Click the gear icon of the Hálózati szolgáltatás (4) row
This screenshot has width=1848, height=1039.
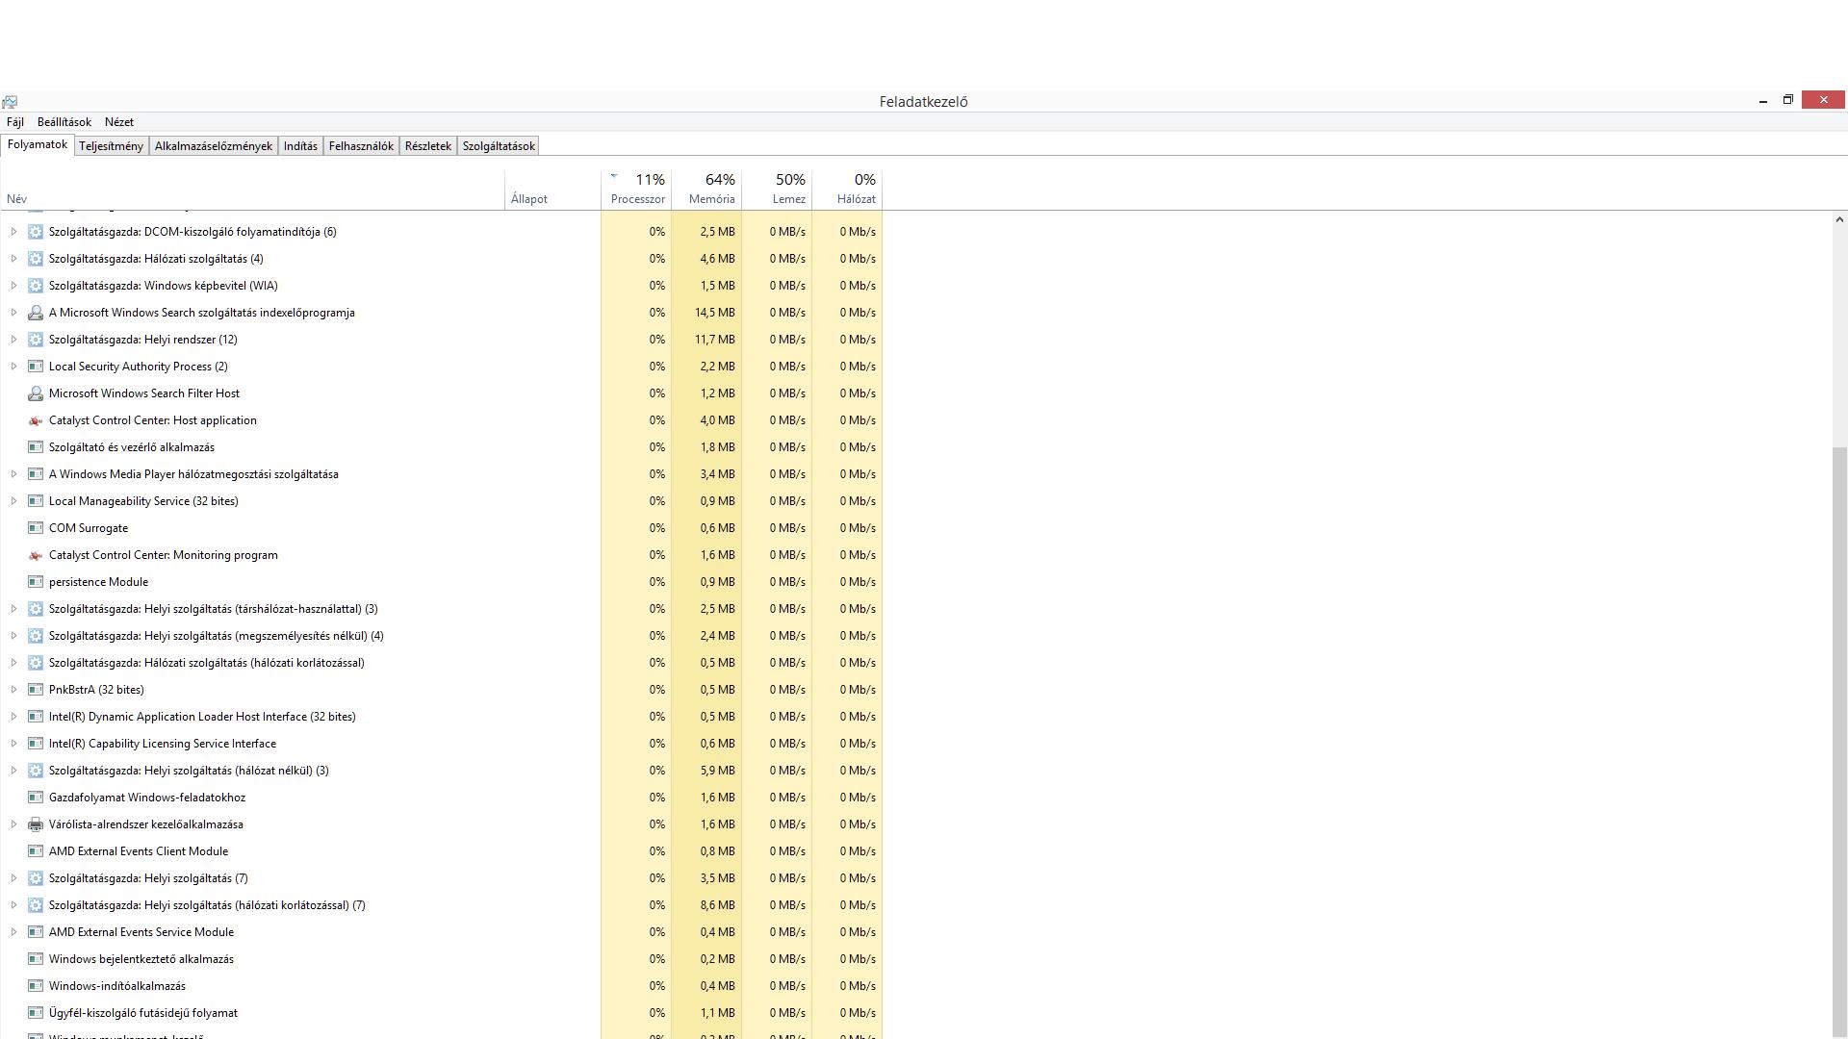(x=36, y=259)
